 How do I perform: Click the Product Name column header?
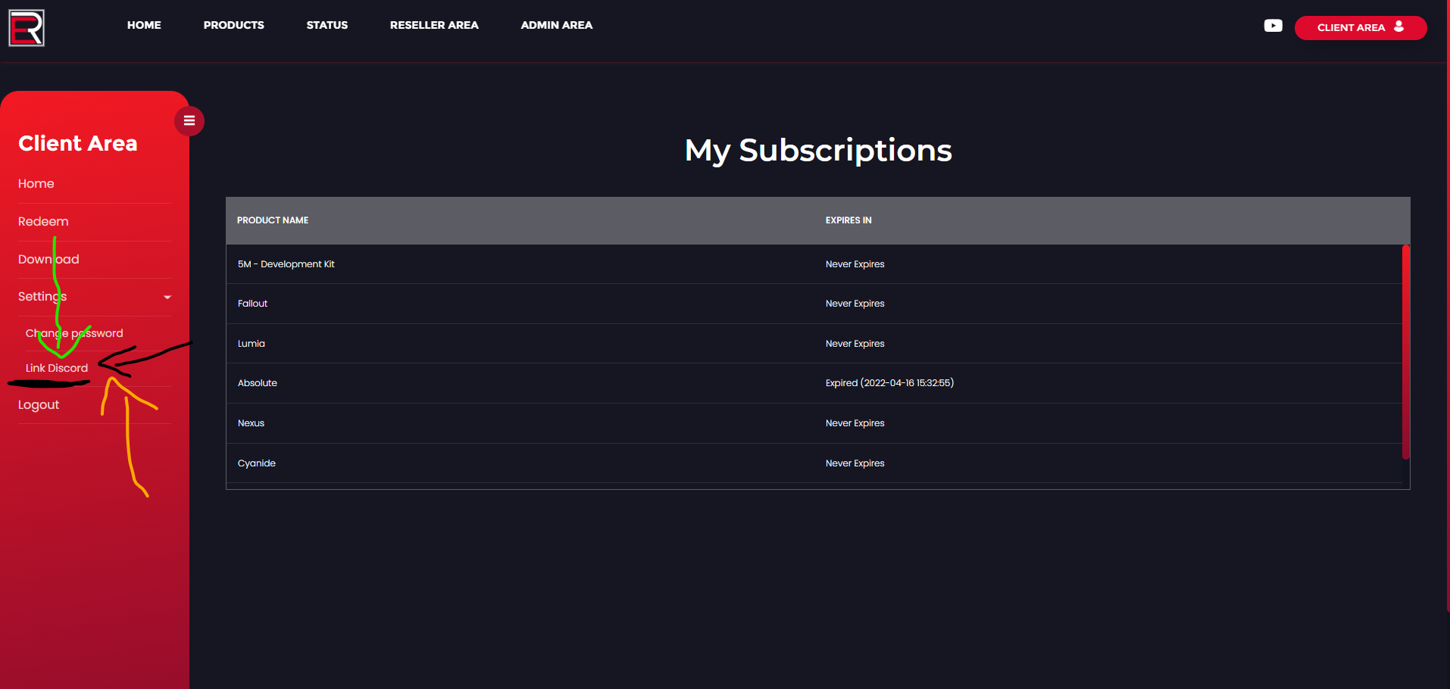click(273, 220)
